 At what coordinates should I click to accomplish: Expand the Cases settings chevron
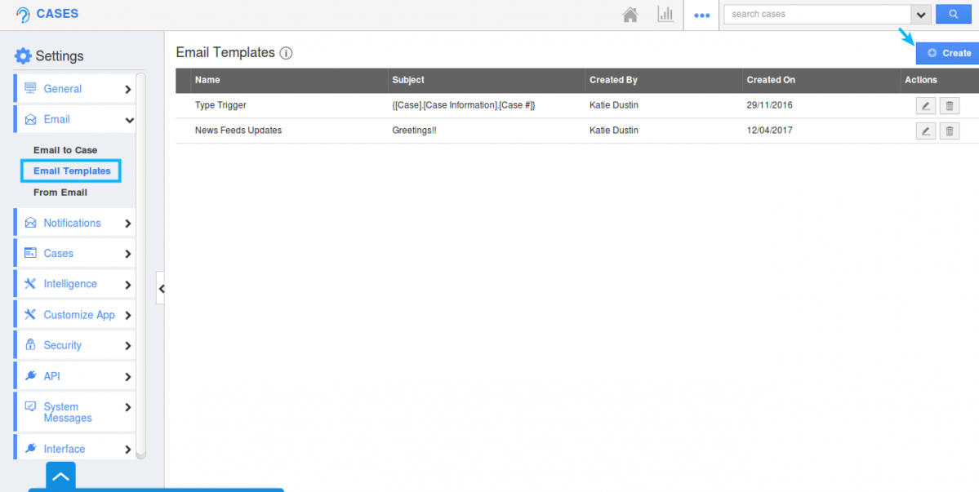click(x=128, y=254)
